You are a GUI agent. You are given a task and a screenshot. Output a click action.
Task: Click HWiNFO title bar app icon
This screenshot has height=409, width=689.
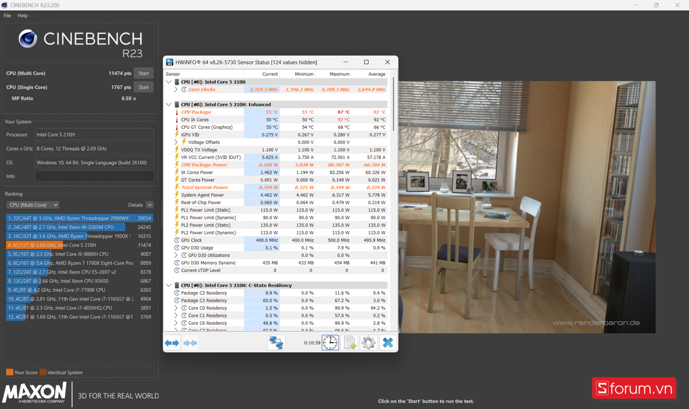pyautogui.click(x=170, y=62)
